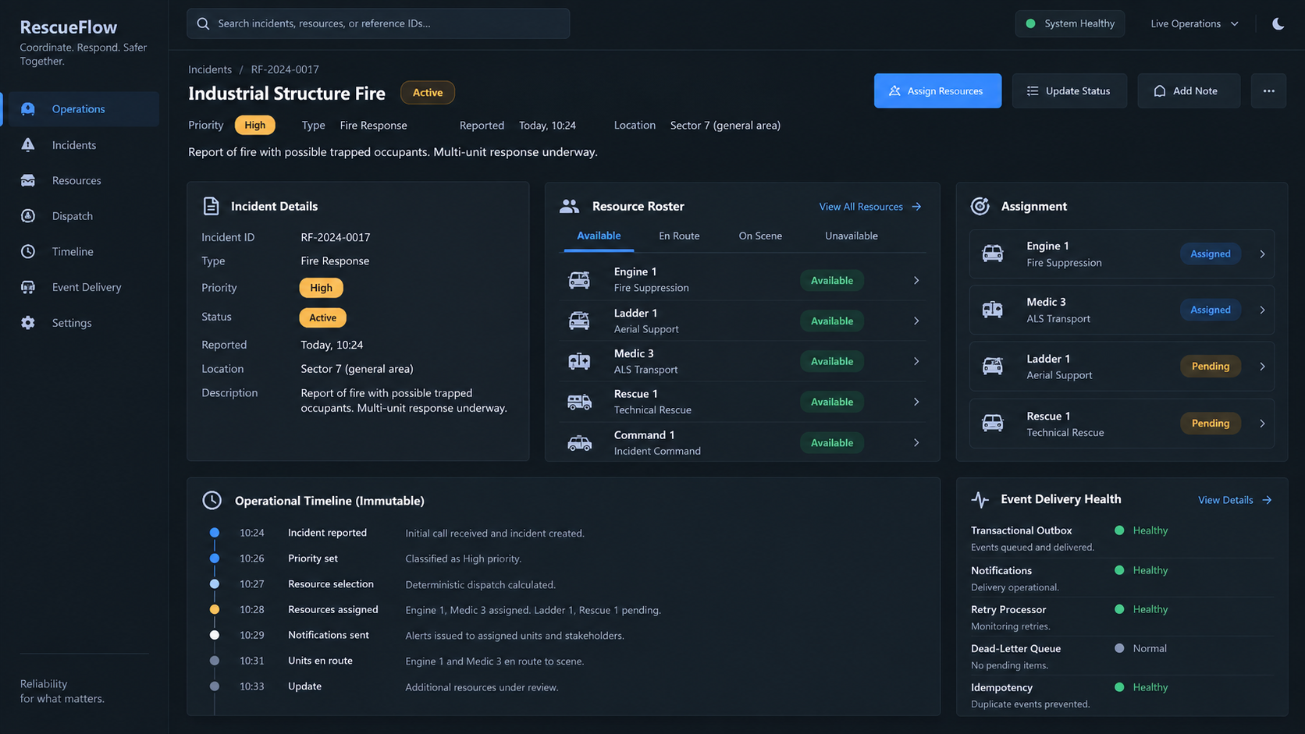Expand Ladder 1 roster row chevron
This screenshot has height=734, width=1305.
(x=916, y=321)
